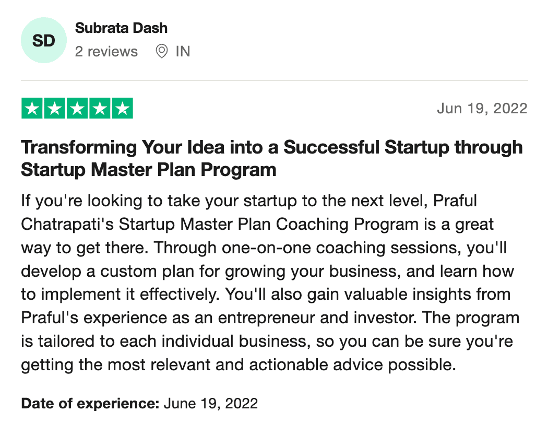This screenshot has height=423, width=548.
Task: Click the 2 reviews count
Action: point(106,51)
